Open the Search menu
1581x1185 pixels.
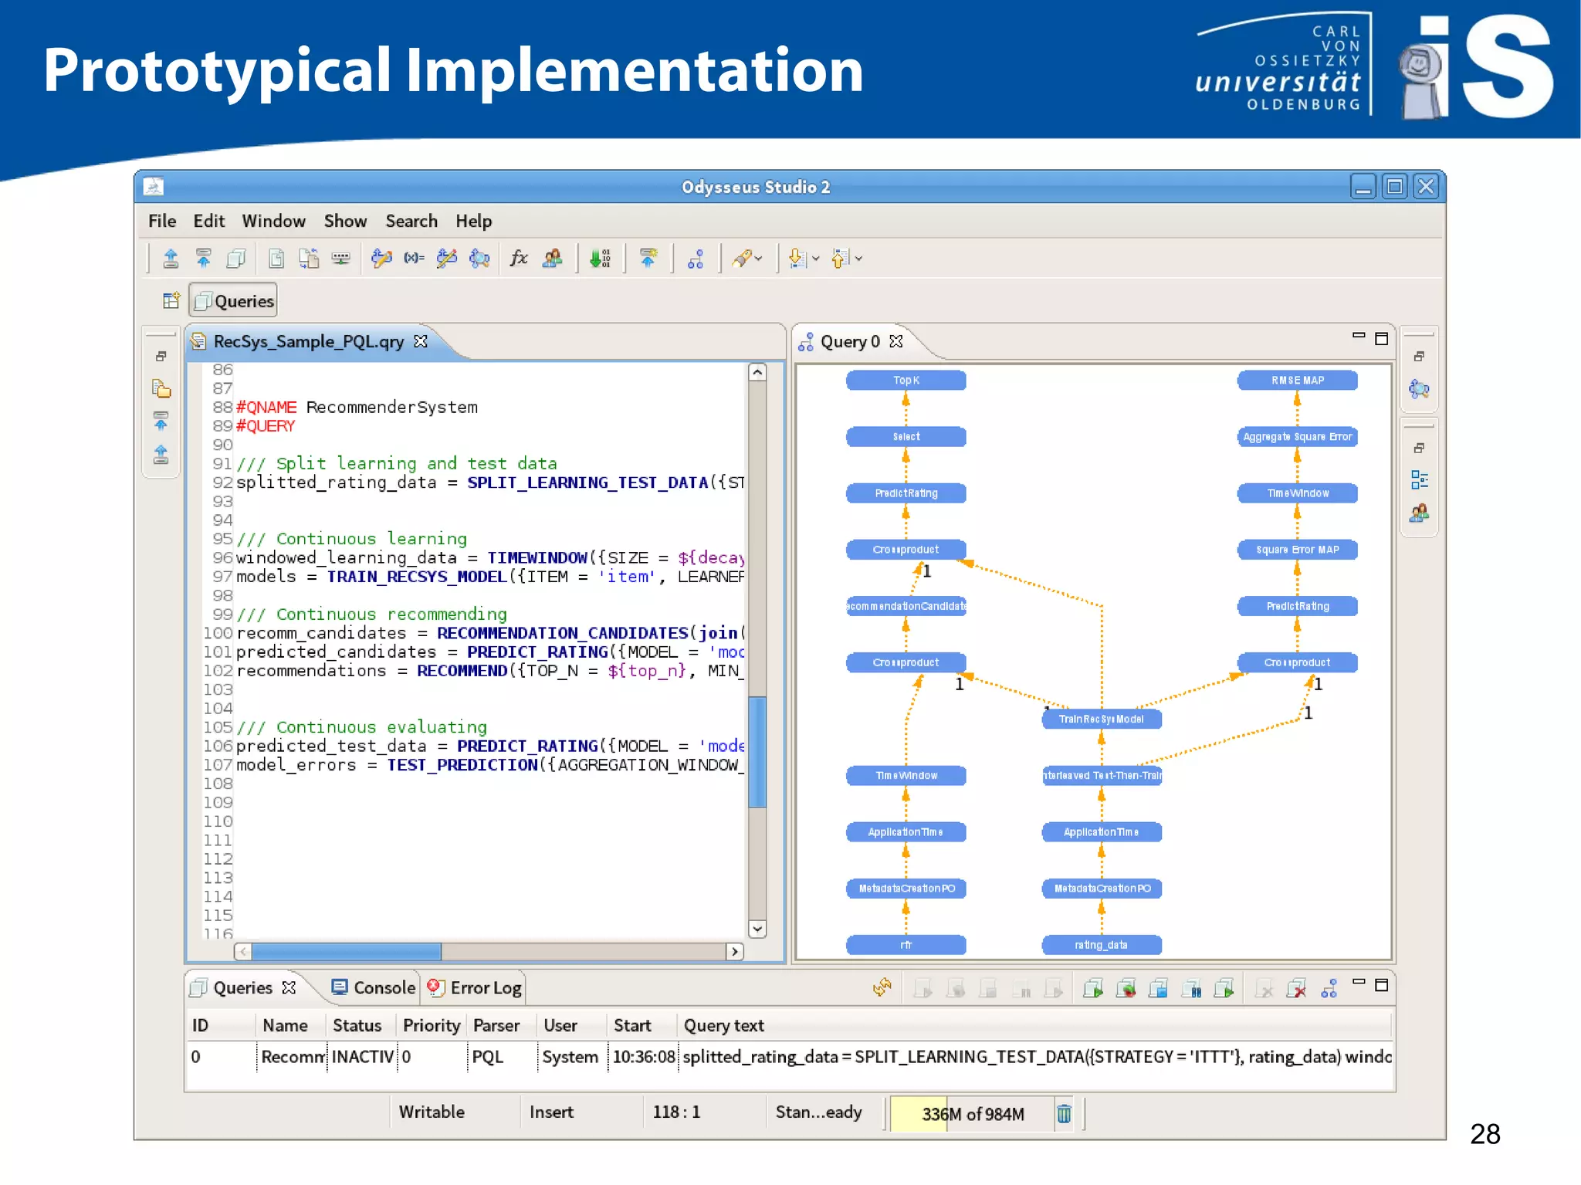pos(411,222)
